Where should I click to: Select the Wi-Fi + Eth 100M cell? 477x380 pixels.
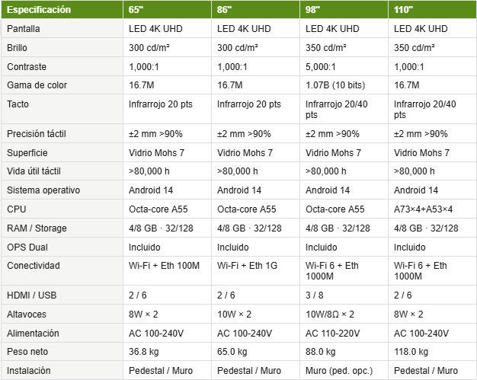[168, 271]
